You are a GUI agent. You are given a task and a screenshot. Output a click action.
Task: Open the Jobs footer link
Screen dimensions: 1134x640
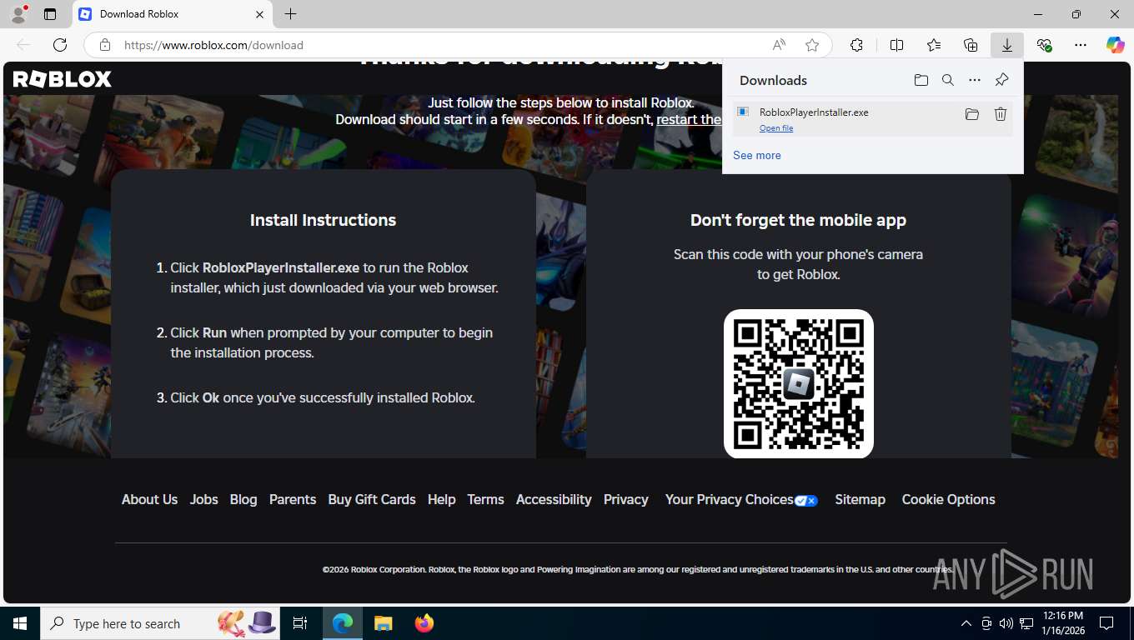coord(203,499)
